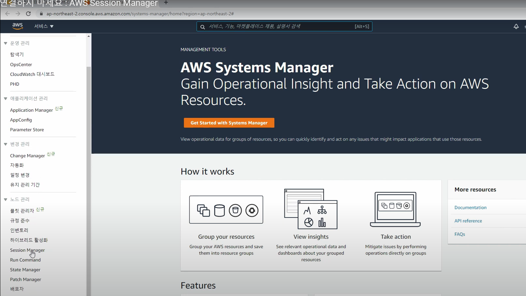This screenshot has width=526, height=296.
Task: Open Application Manager
Action: point(32,110)
